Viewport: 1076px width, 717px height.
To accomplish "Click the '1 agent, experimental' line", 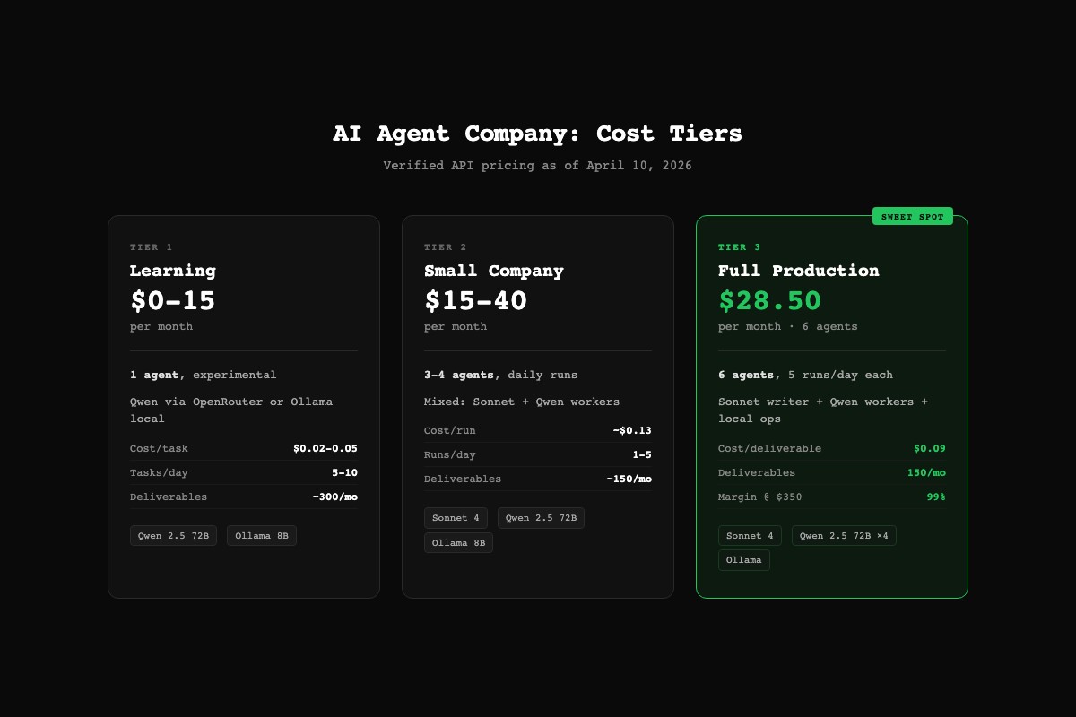I will (x=204, y=375).
